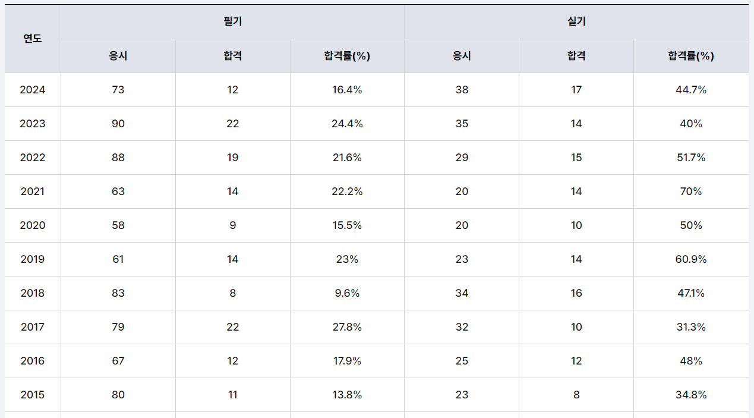Click the 합격률(%) header under 실기

[x=691, y=56]
